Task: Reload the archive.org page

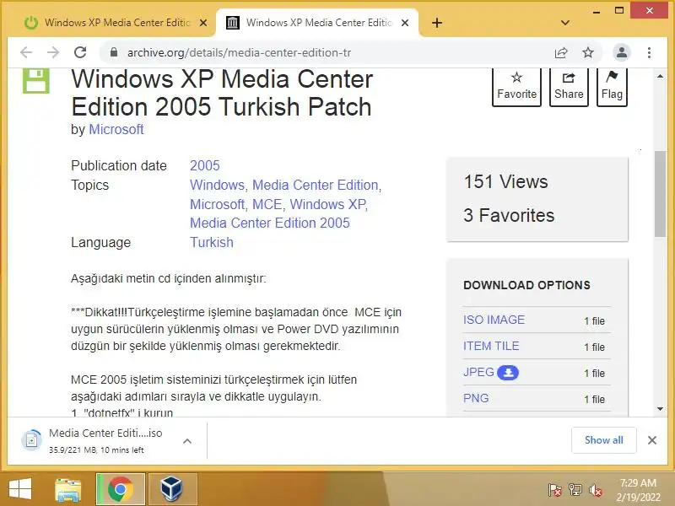Action: (x=80, y=52)
